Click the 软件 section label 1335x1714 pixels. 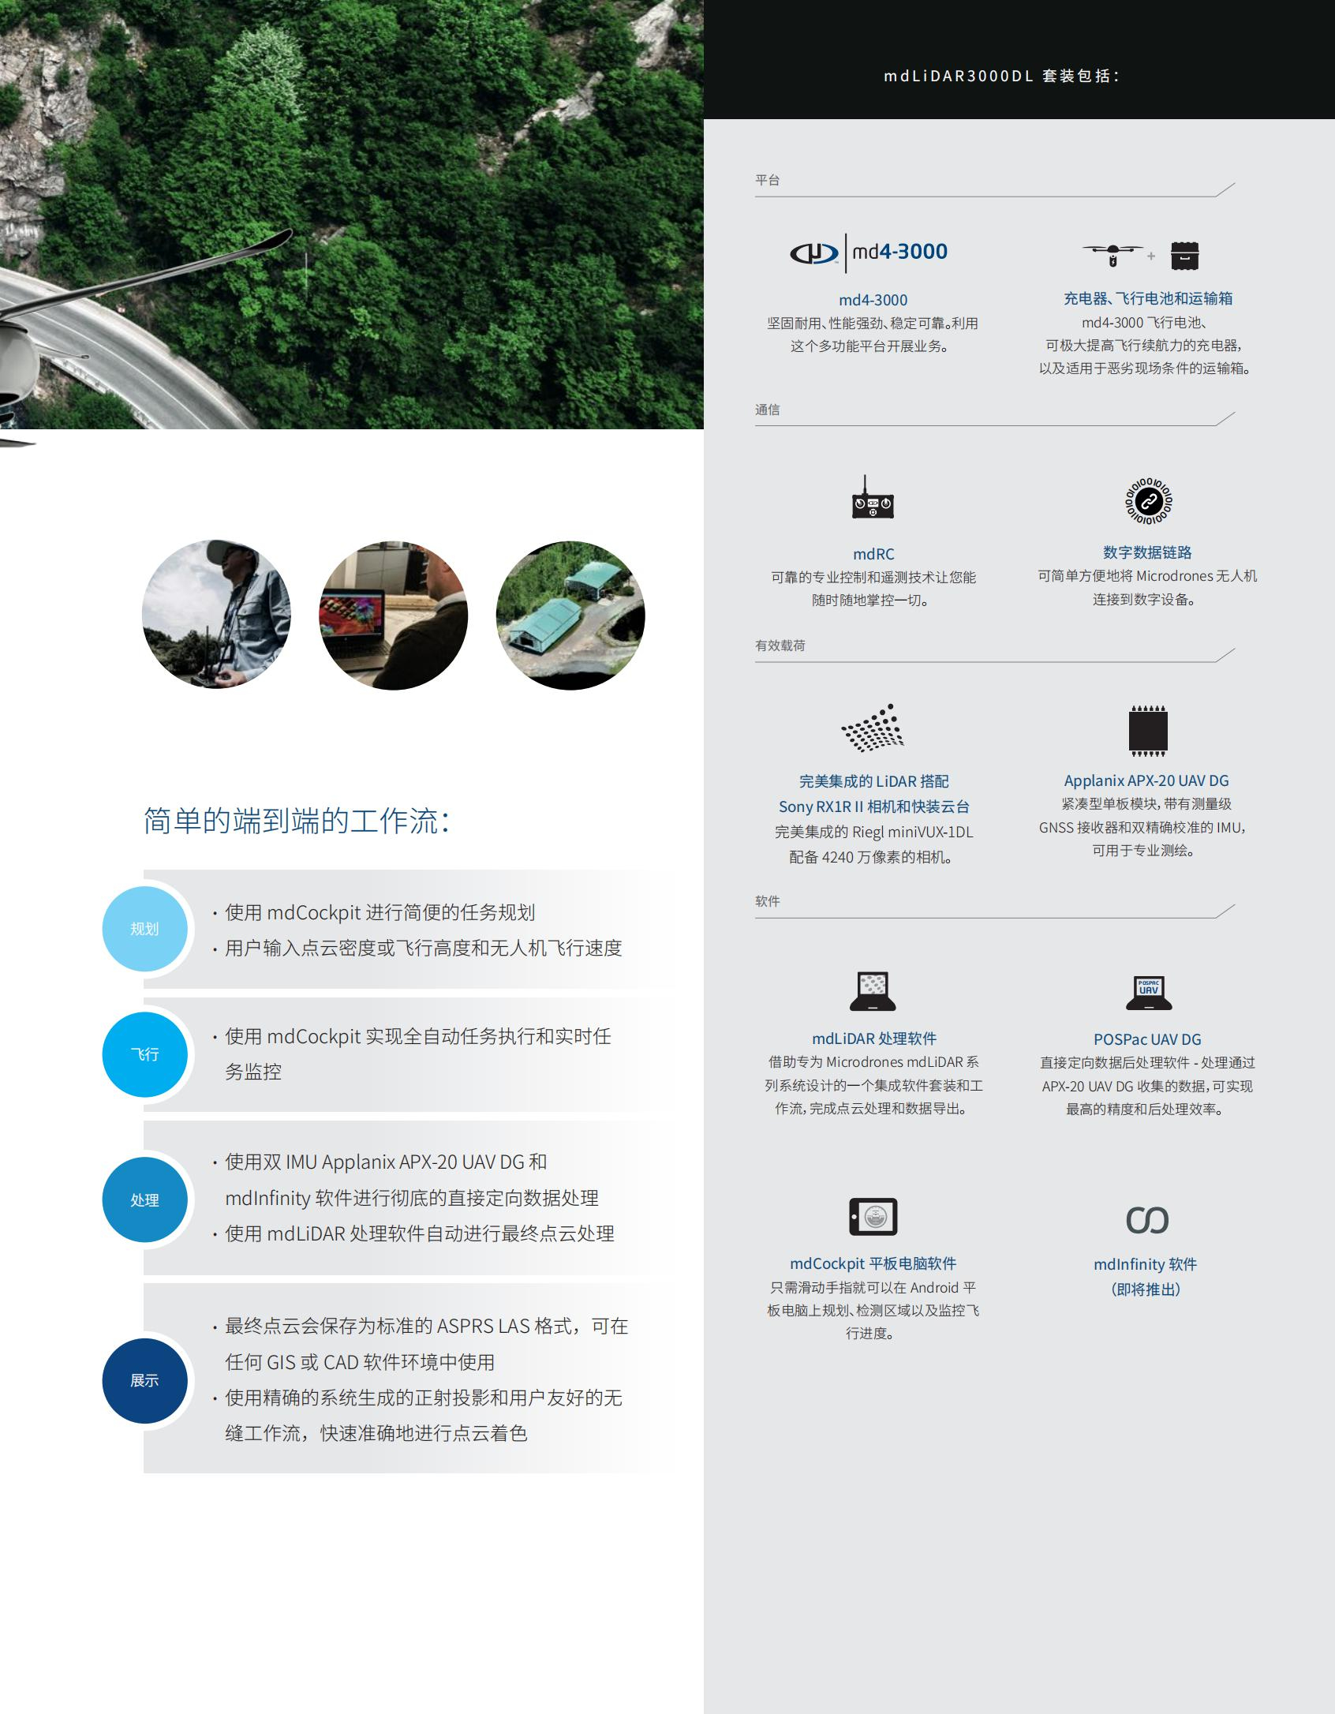pos(767,901)
